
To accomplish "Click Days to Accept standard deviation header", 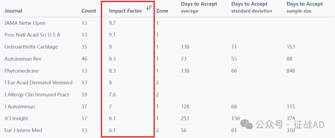I will coord(252,7).
